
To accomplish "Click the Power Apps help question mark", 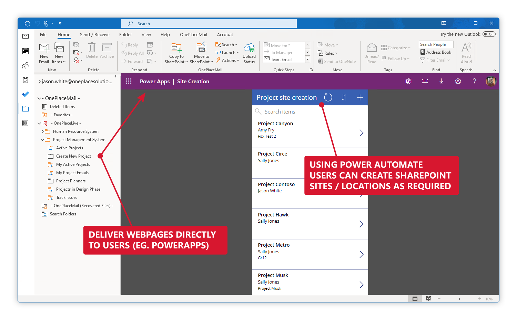I will coord(474,81).
